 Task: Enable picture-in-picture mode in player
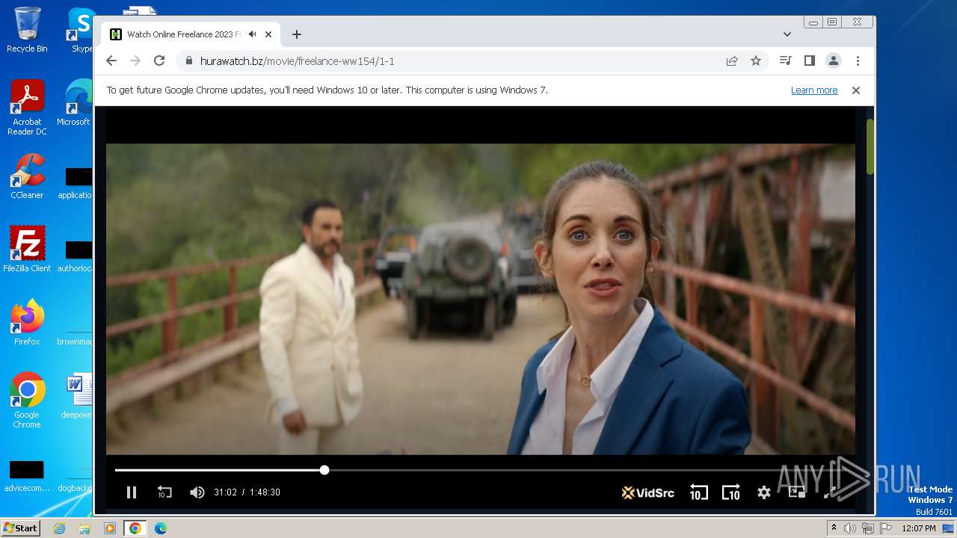coord(797,492)
